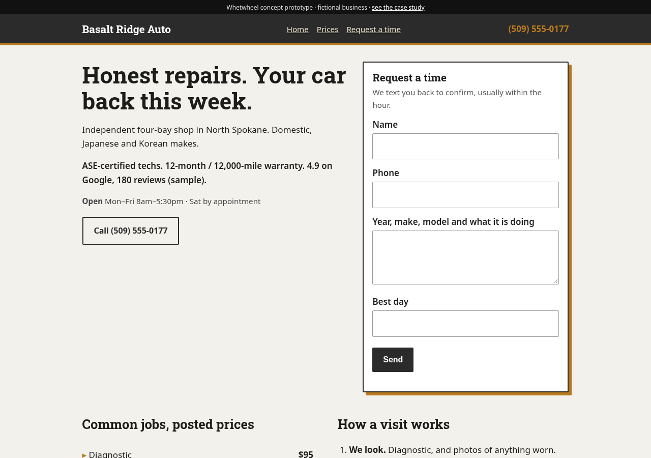Click the 'Common jobs, posted prices' heading
Screen dimensions: 651x458
(168, 424)
